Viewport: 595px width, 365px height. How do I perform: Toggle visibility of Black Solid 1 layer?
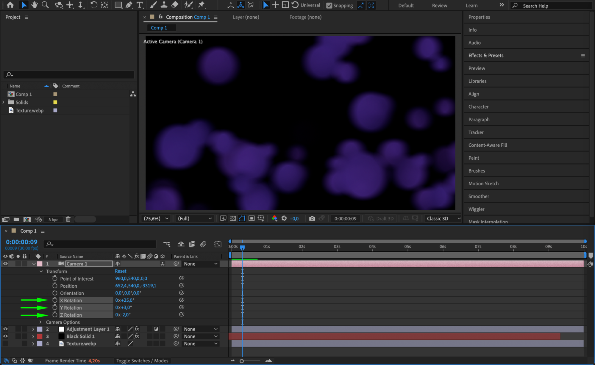(x=5, y=336)
